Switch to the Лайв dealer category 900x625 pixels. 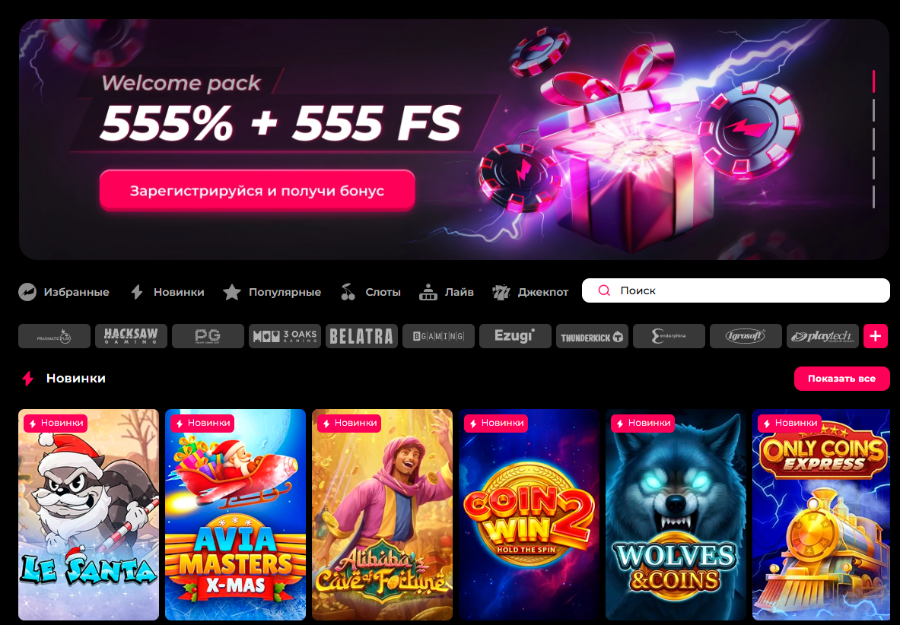pos(446,292)
